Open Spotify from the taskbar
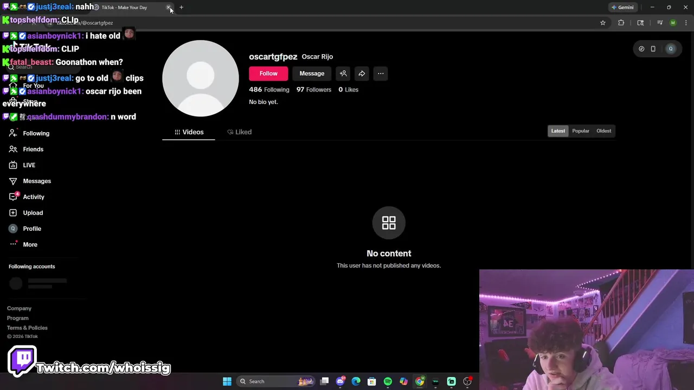The height and width of the screenshot is (390, 694). [x=388, y=381]
